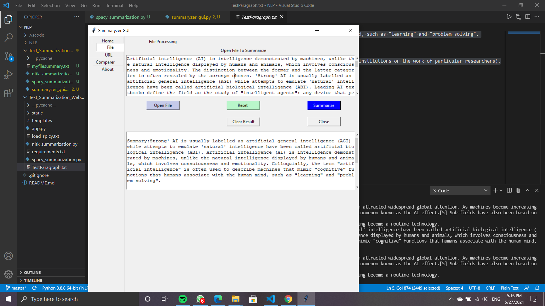This screenshot has width=545, height=306.
Task: Open the Terminal menu
Action: coord(114,5)
